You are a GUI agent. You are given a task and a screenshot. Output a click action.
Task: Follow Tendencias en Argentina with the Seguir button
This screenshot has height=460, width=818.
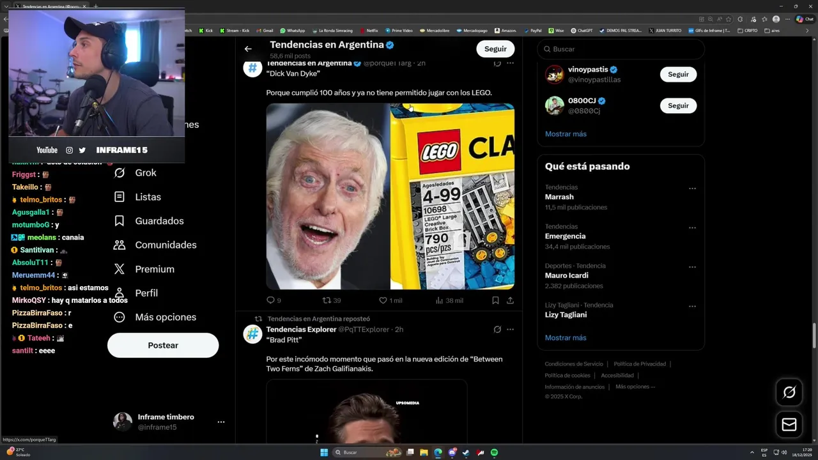coord(495,49)
